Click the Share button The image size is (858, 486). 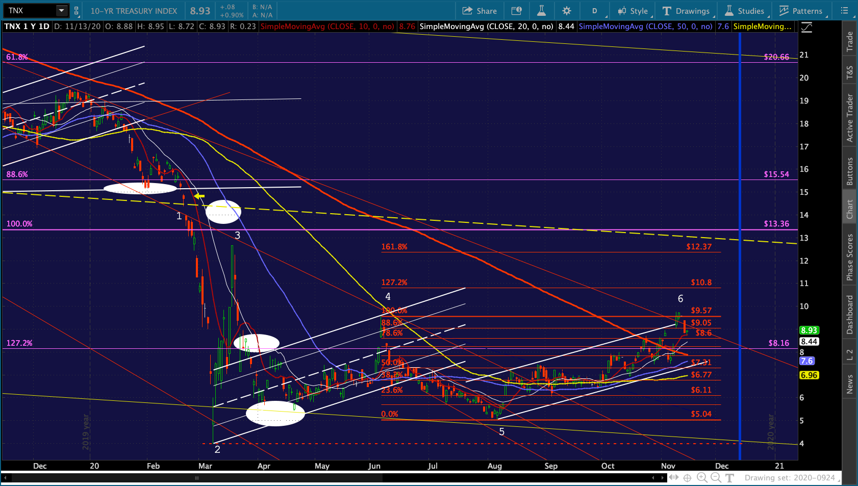click(480, 11)
